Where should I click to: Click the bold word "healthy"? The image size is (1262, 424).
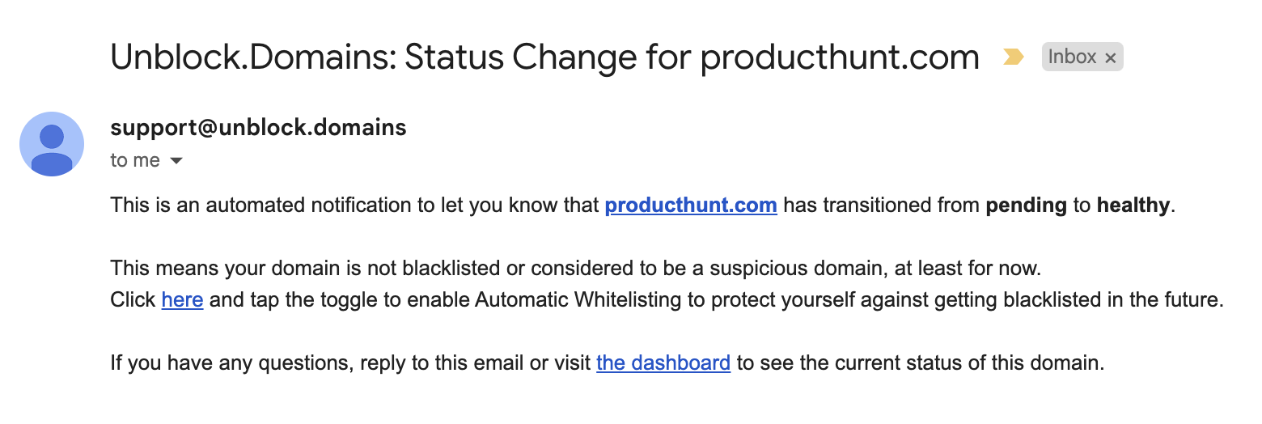tap(1133, 206)
